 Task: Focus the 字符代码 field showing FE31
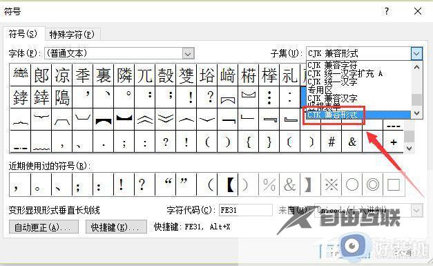[245, 211]
